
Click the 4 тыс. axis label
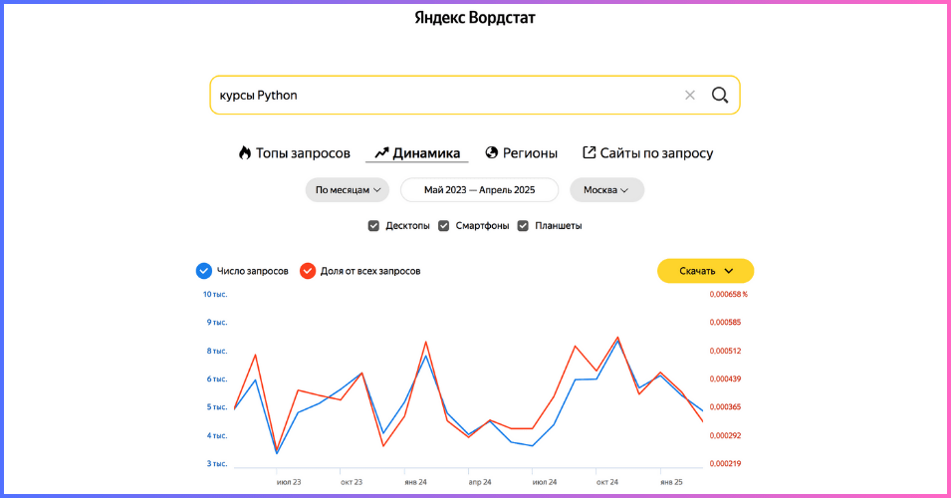(x=217, y=435)
